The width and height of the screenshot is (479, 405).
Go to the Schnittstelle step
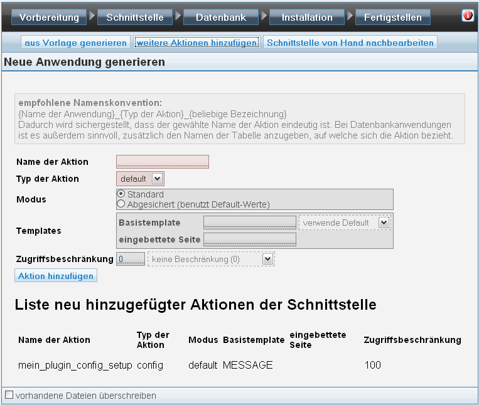coord(135,18)
